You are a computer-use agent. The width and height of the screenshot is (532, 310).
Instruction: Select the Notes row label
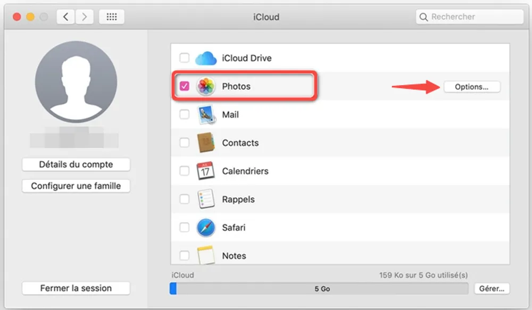tap(234, 256)
